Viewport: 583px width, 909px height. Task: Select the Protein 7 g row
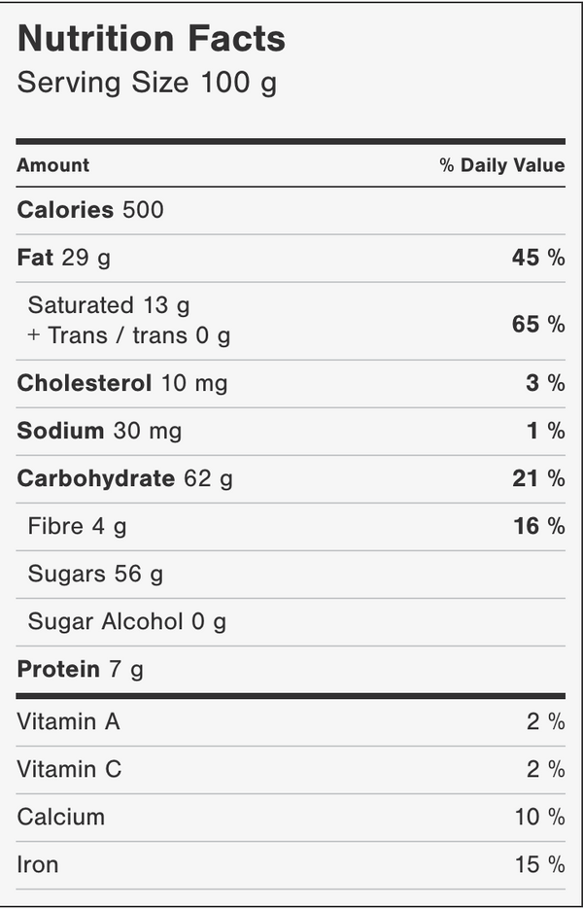pos(80,669)
